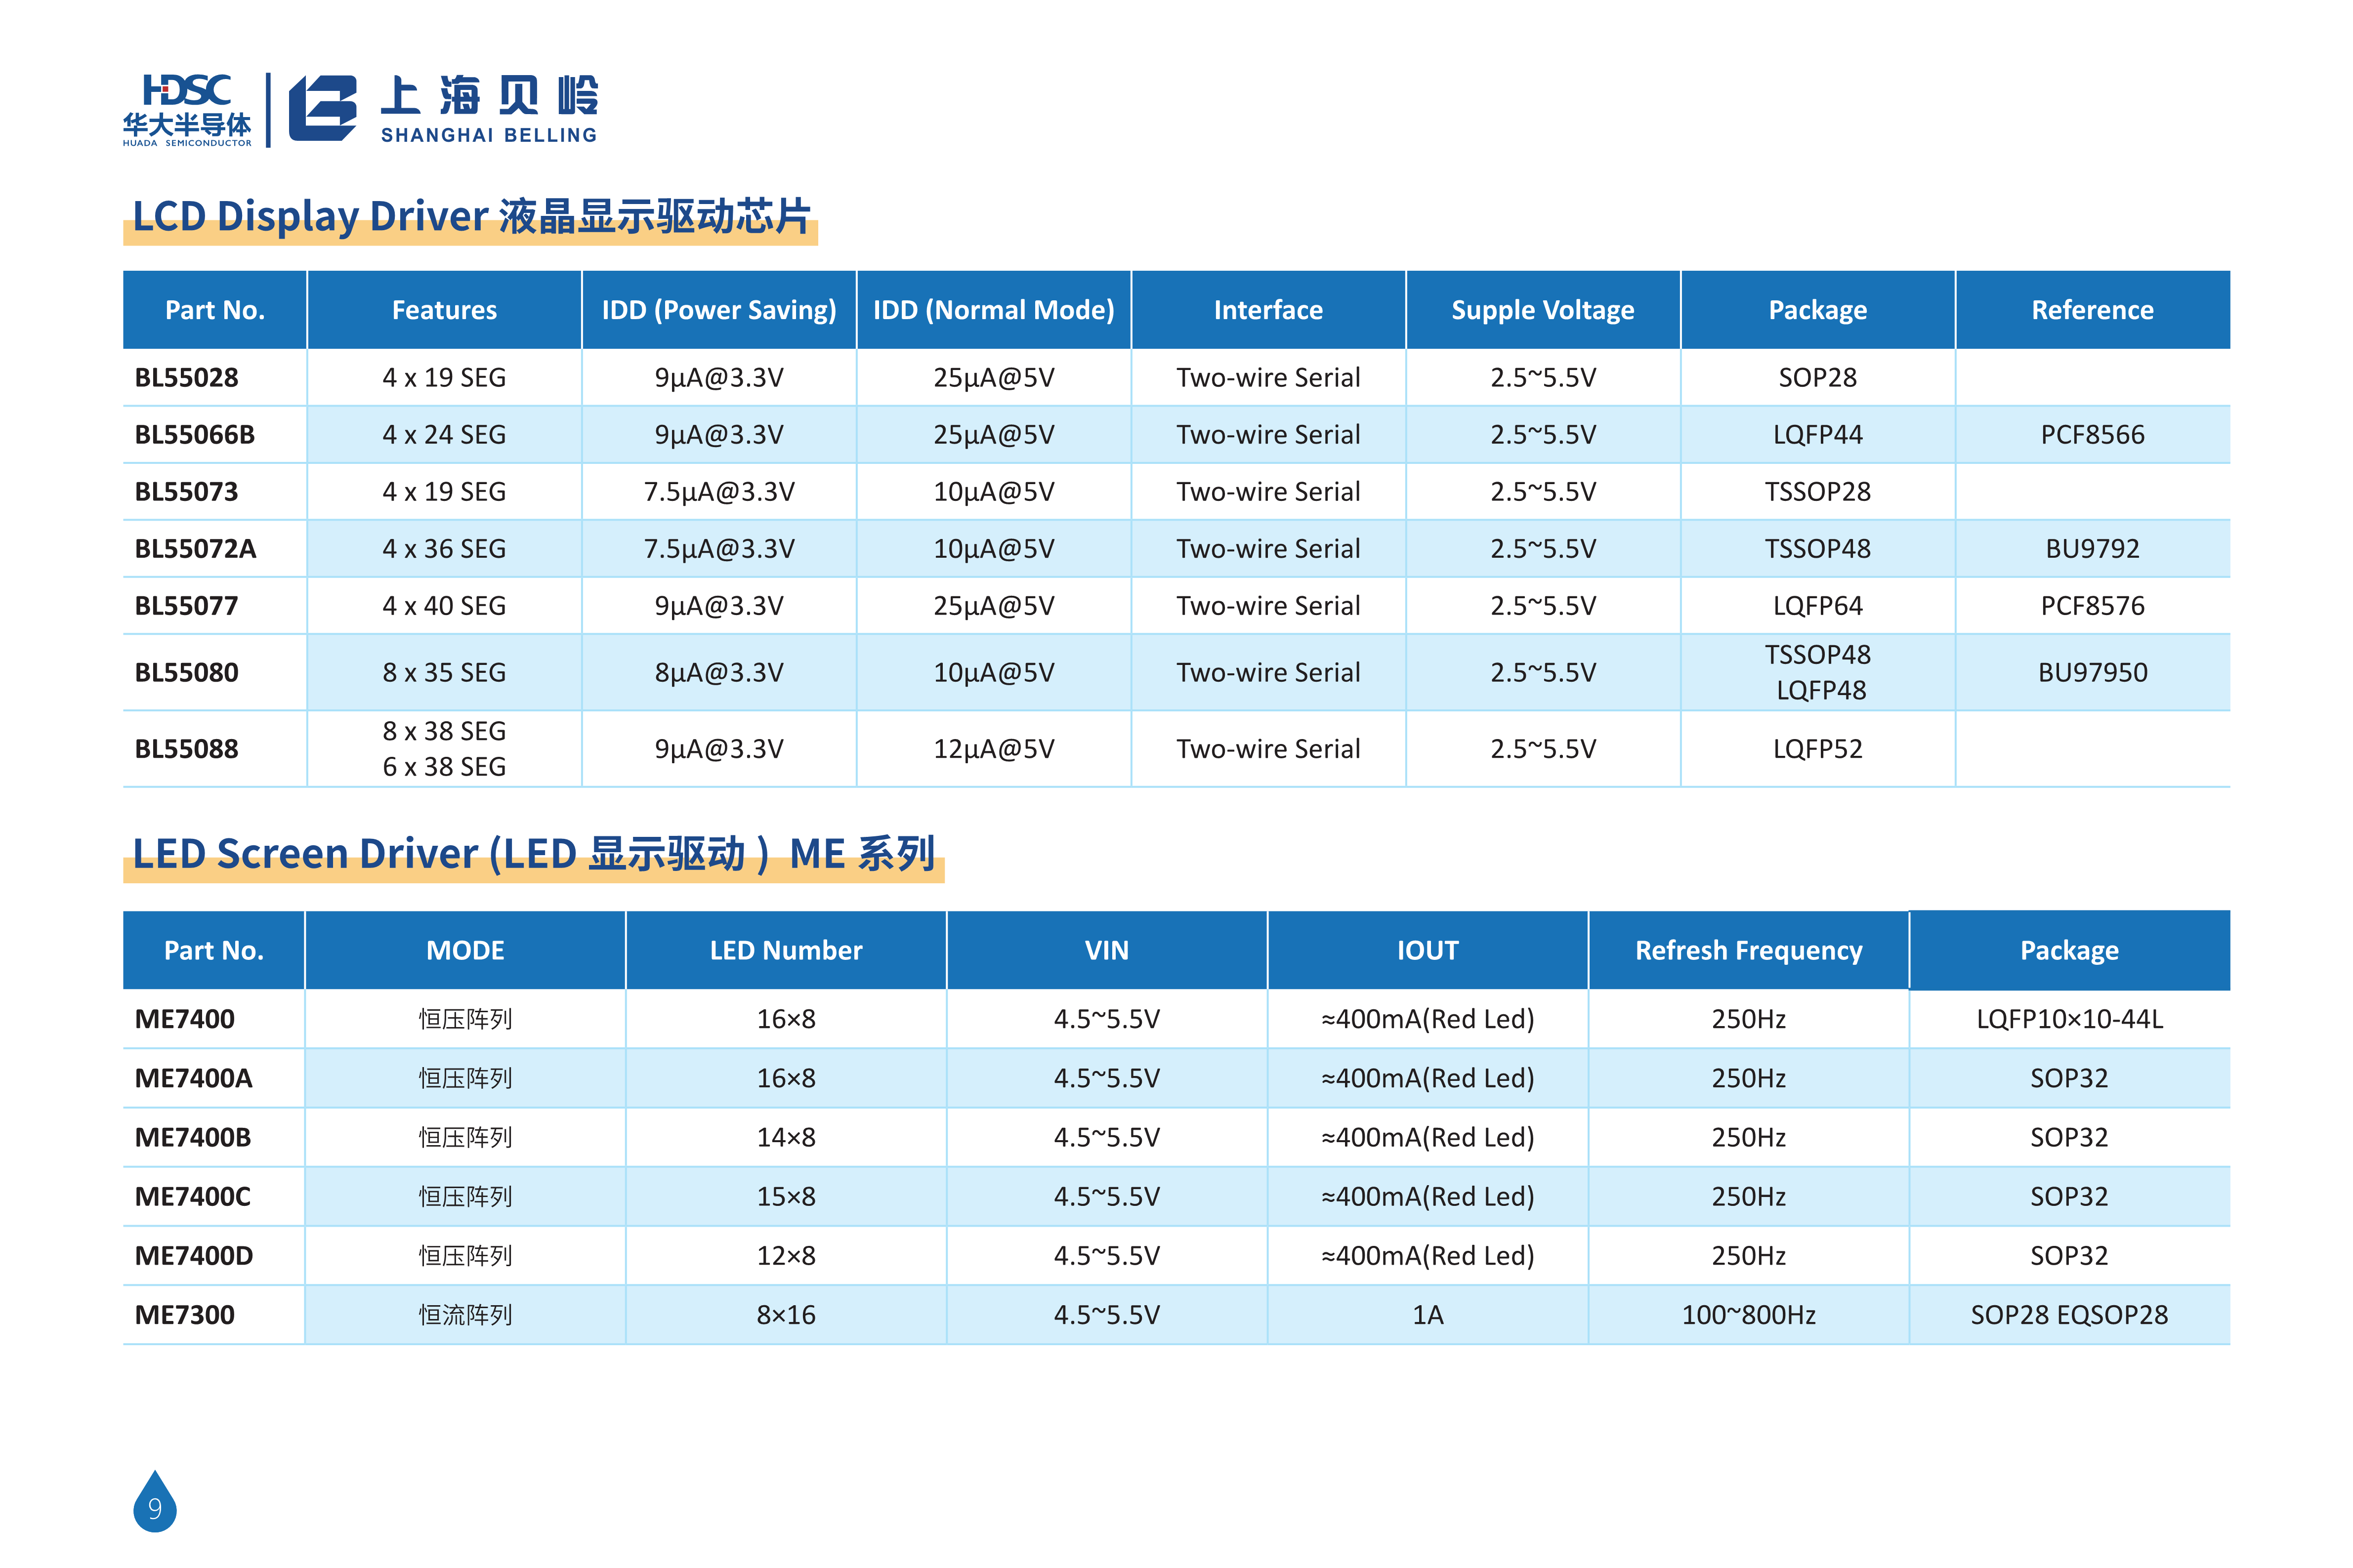The image size is (2353, 1568).
Task: Click the 4 x 40 SEG features cell
Action: click(x=444, y=606)
